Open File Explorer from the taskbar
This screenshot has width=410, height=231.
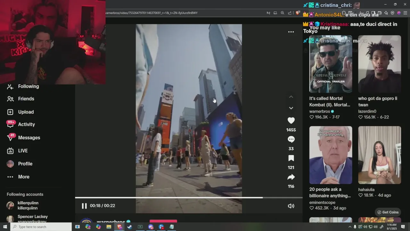pos(109,227)
